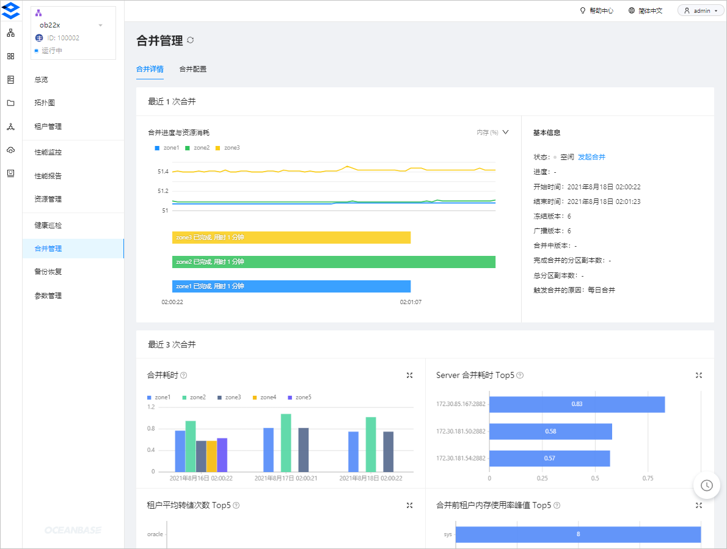727x549 pixels.
Task: Click help icon beside 合并耗时 title
Action: click(x=184, y=376)
